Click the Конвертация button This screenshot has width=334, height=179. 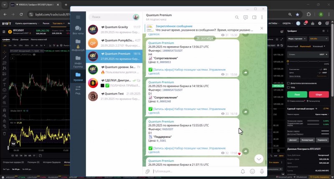tap(308, 140)
